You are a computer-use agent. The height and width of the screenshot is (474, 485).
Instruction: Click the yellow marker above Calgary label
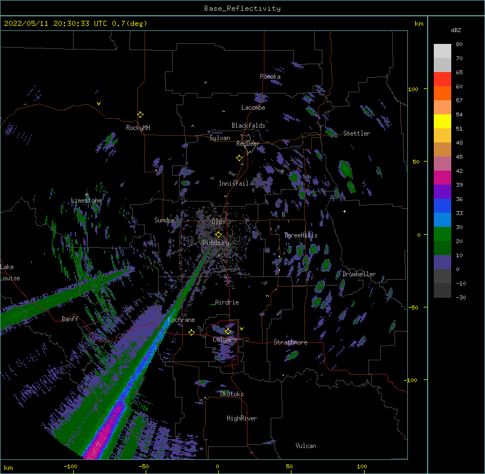click(x=228, y=332)
